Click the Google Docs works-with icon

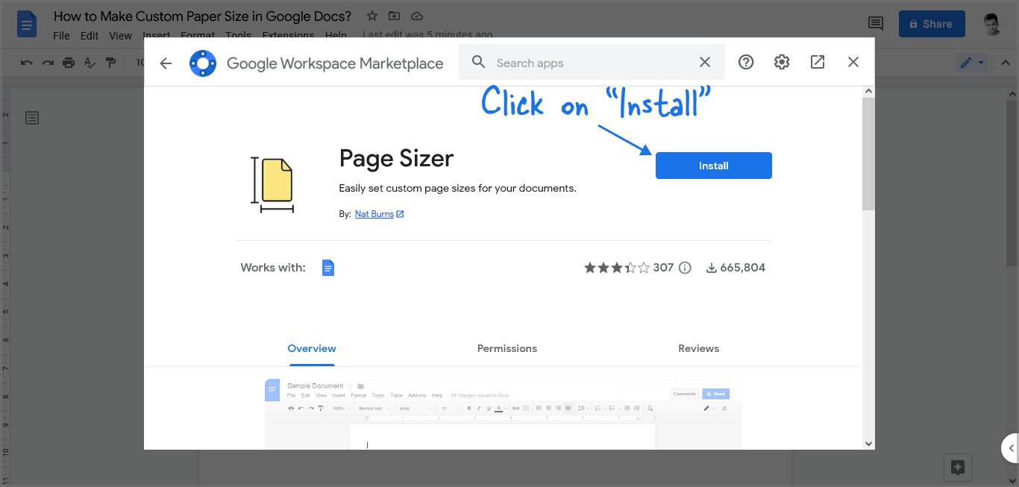point(327,267)
